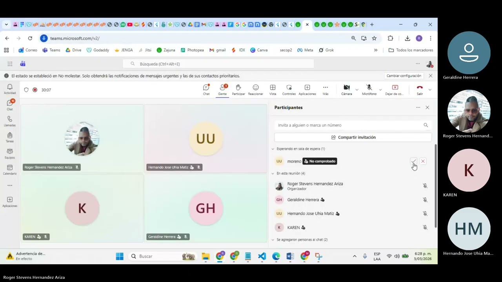Open Windows Start menu

tap(120, 256)
